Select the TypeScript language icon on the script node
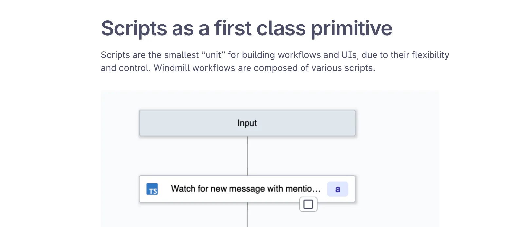The image size is (514, 227). tap(152, 189)
